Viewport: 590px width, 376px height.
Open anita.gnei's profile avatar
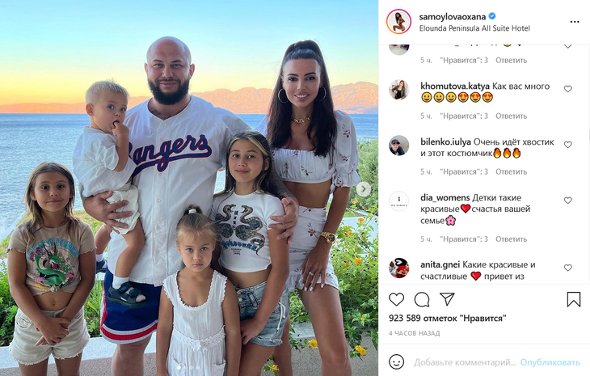398,268
